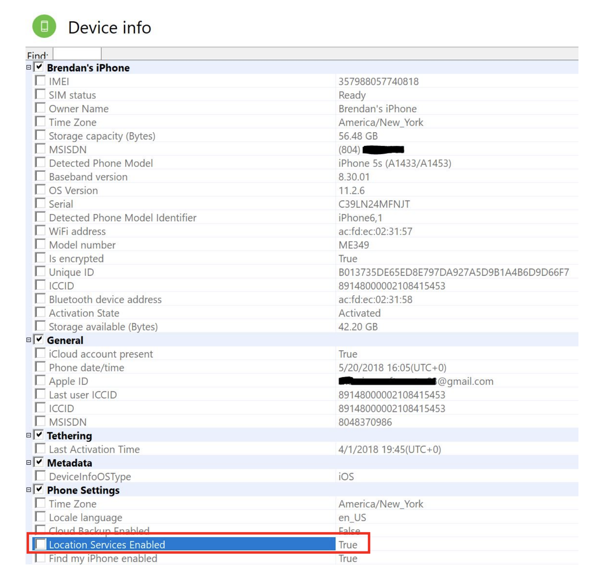Select the baseband value 8.30.01
598x573 pixels.
click(x=354, y=177)
